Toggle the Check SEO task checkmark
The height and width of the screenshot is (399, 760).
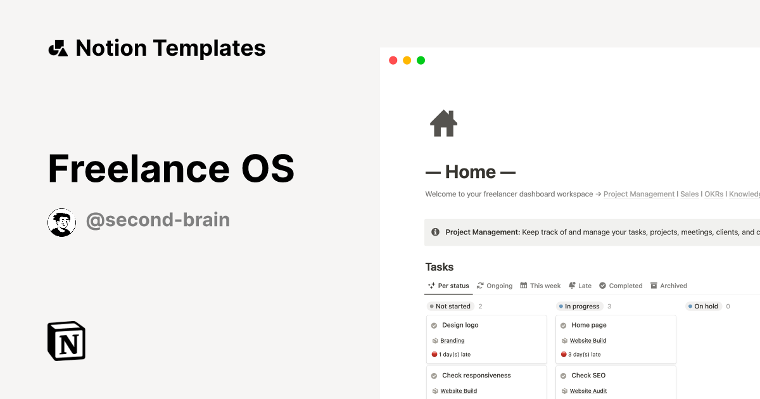564,376
